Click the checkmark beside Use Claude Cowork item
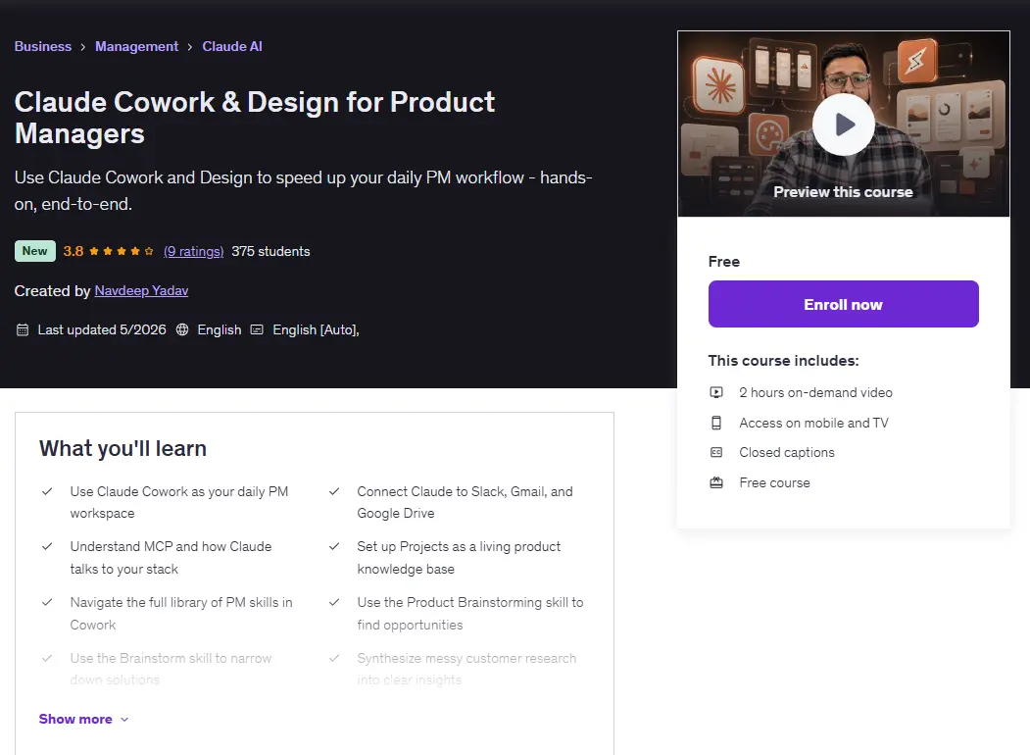Image resolution: width=1030 pixels, height=755 pixels. tap(47, 491)
